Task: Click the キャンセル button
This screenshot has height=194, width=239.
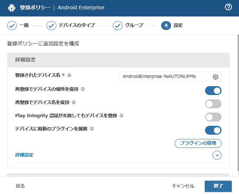Action: click(x=183, y=186)
